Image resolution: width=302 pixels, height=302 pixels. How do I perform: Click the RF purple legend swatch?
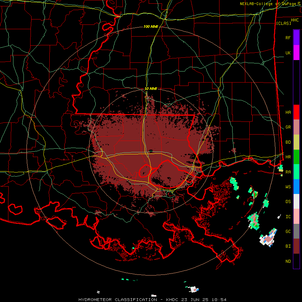click(296, 38)
